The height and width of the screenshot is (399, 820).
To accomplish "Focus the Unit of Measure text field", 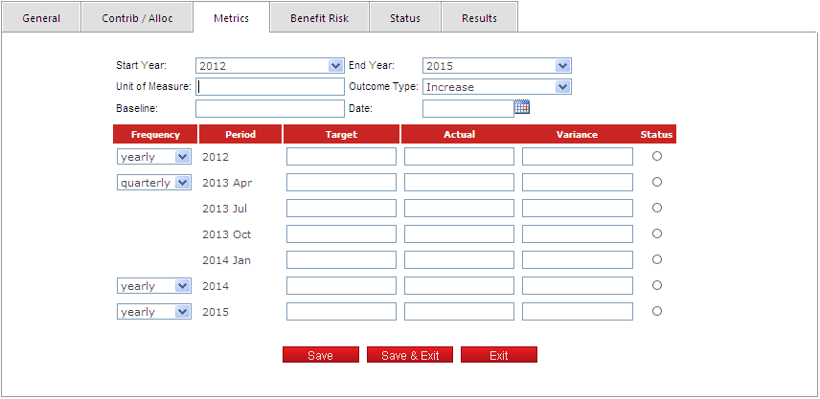I will click(x=269, y=87).
